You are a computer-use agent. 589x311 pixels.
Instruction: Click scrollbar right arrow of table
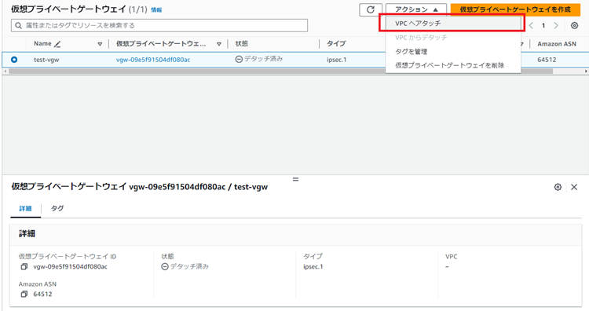pos(586,71)
